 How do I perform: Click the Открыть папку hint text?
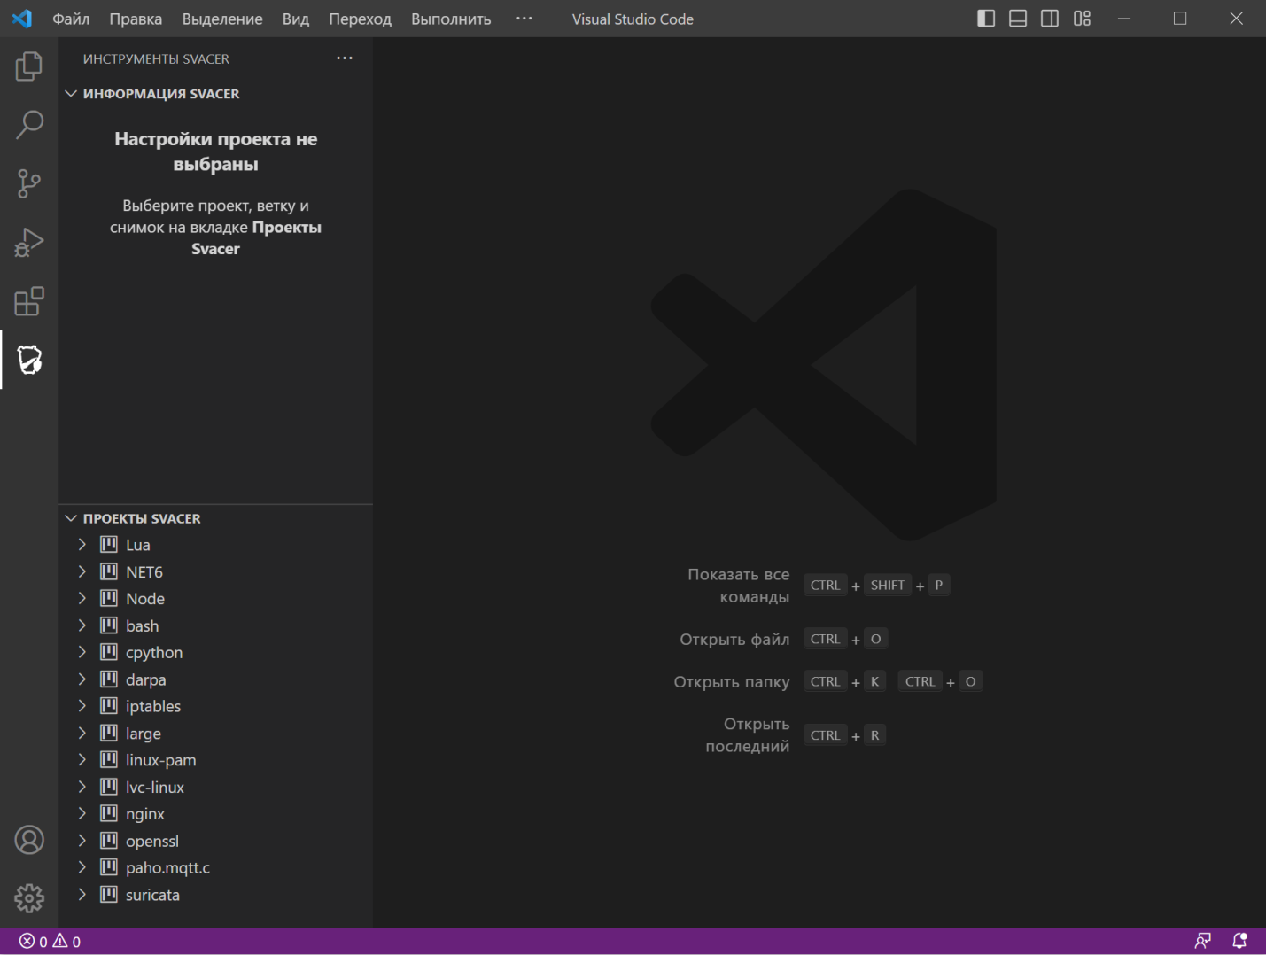coord(732,681)
